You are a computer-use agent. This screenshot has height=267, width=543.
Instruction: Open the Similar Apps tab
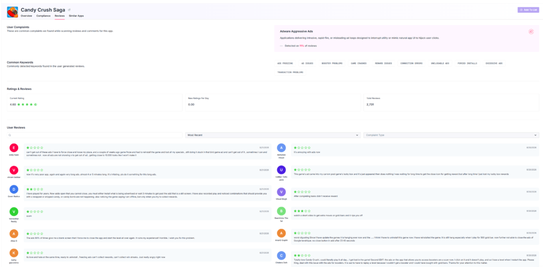click(76, 16)
